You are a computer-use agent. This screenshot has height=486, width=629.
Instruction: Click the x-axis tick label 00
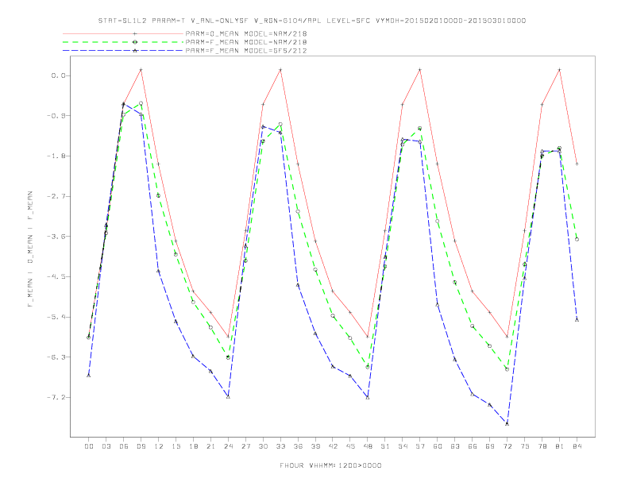(x=89, y=446)
